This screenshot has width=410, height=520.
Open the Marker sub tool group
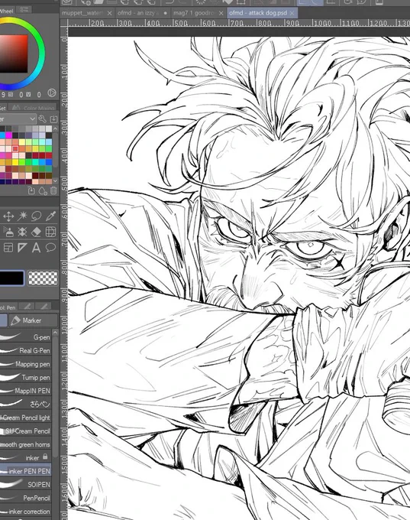click(33, 320)
